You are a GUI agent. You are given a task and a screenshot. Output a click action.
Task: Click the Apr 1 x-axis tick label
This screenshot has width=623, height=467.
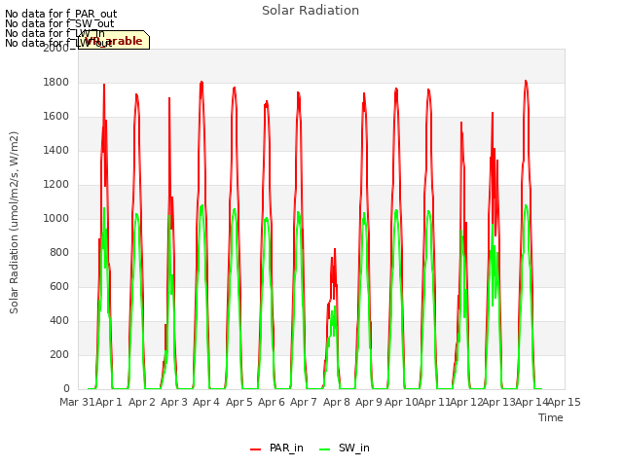point(109,402)
